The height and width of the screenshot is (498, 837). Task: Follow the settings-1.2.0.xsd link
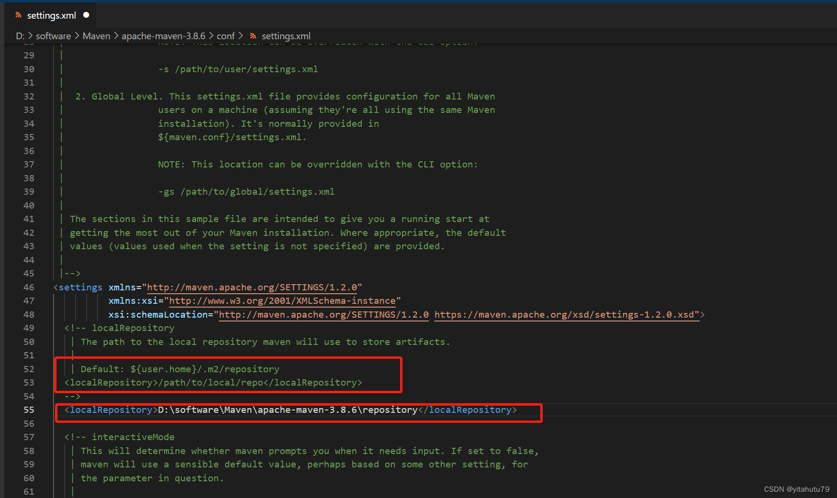567,315
